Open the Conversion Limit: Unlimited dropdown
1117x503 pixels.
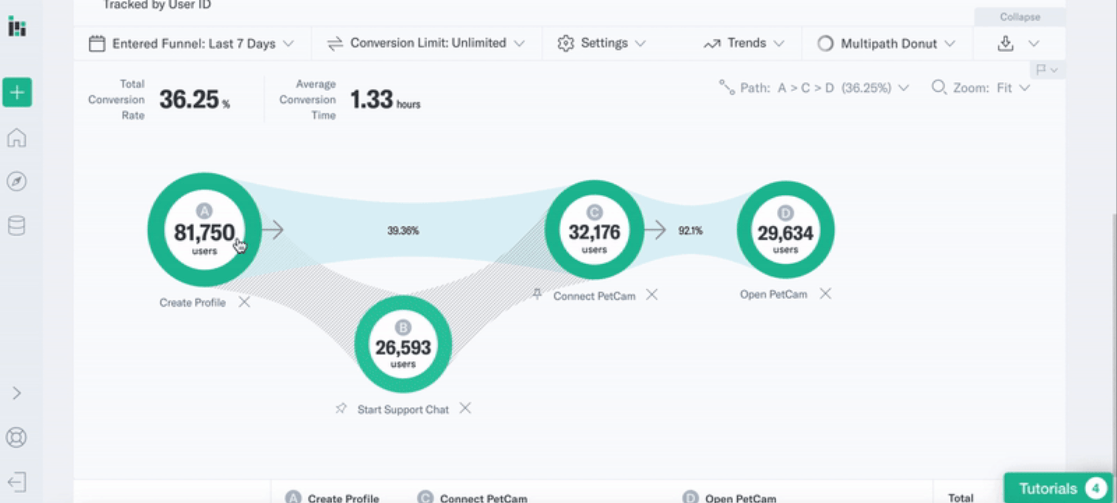(x=426, y=43)
